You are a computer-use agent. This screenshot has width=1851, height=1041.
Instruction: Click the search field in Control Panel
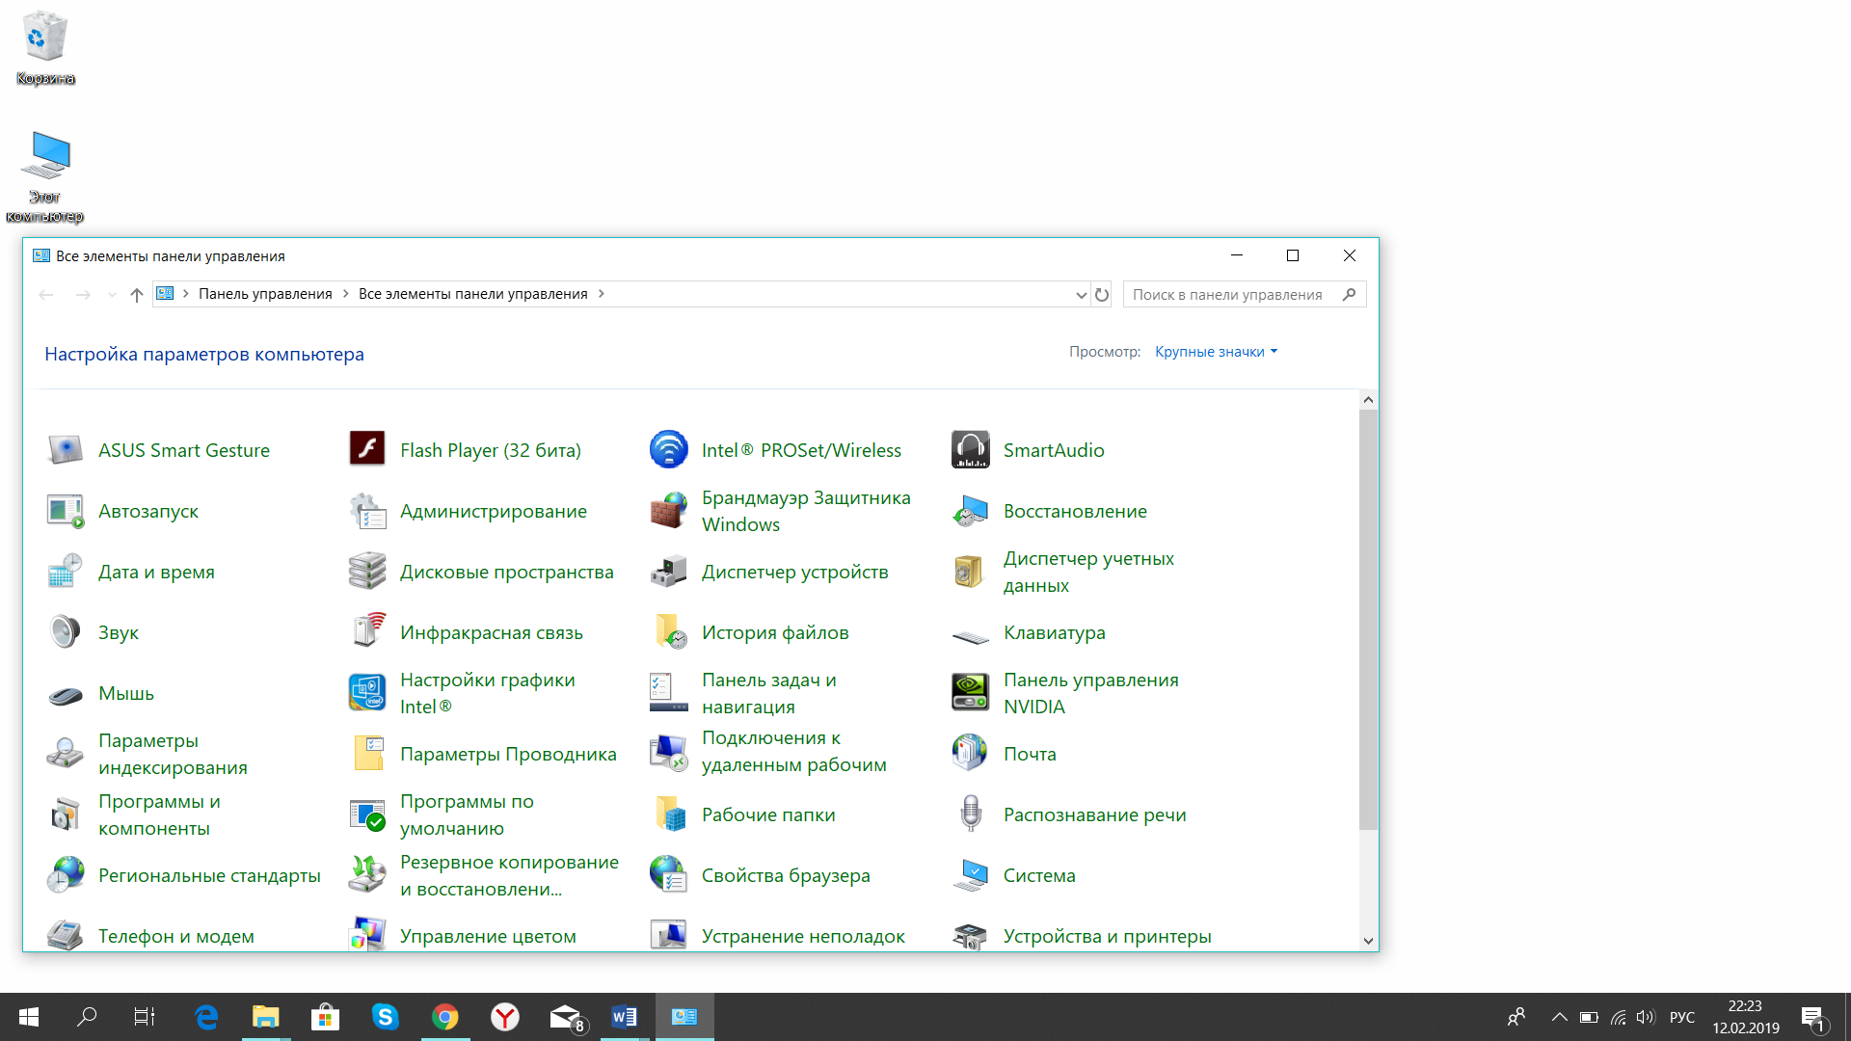coord(1244,295)
